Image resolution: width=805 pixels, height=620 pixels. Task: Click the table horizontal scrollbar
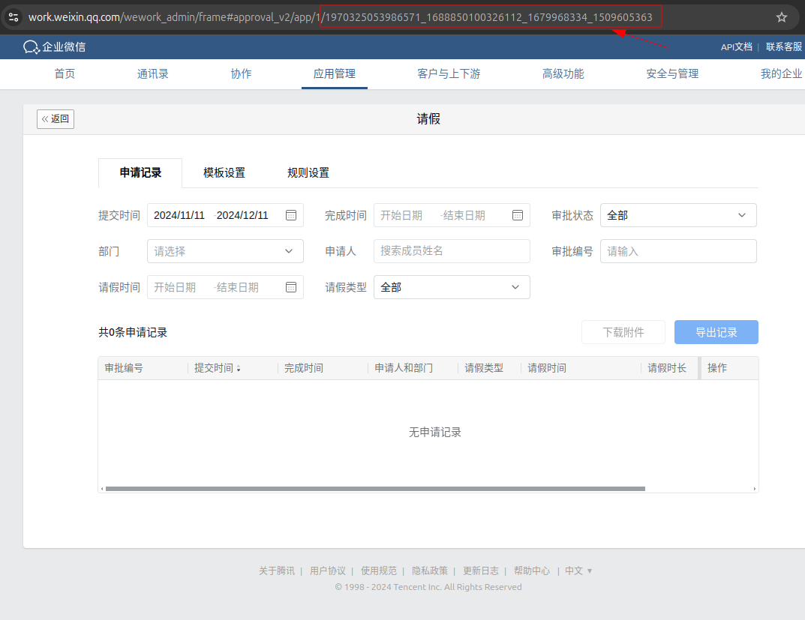click(375, 489)
